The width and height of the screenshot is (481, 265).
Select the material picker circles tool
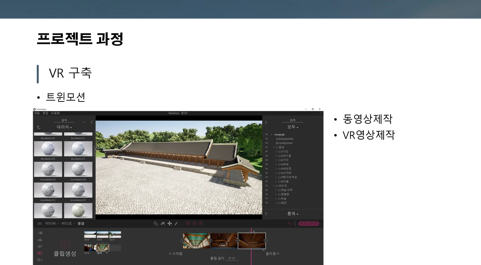[156, 223]
